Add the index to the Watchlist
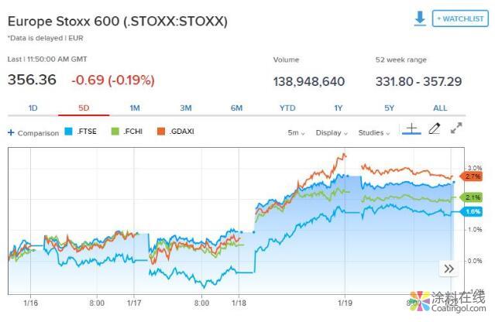 tap(460, 19)
